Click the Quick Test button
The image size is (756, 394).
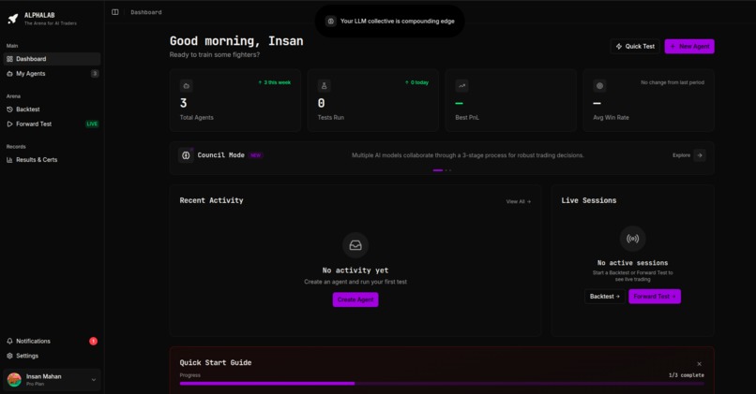tap(635, 46)
